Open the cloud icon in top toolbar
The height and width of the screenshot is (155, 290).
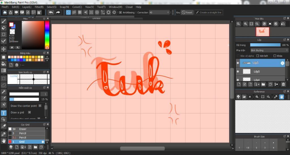5,12
